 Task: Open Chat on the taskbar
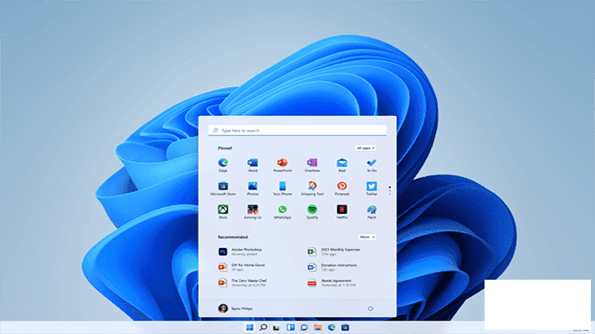(x=304, y=327)
